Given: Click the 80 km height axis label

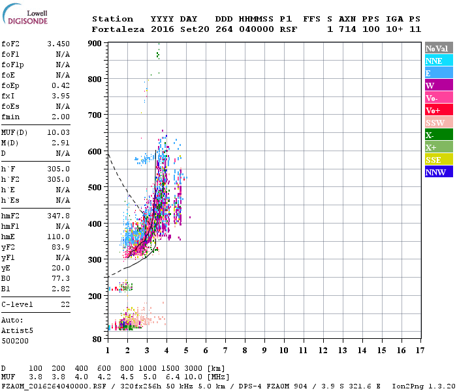Looking at the screenshot, I should click(x=97, y=340).
